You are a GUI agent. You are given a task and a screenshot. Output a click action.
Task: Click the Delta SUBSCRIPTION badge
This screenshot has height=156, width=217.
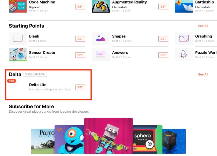tap(35, 74)
